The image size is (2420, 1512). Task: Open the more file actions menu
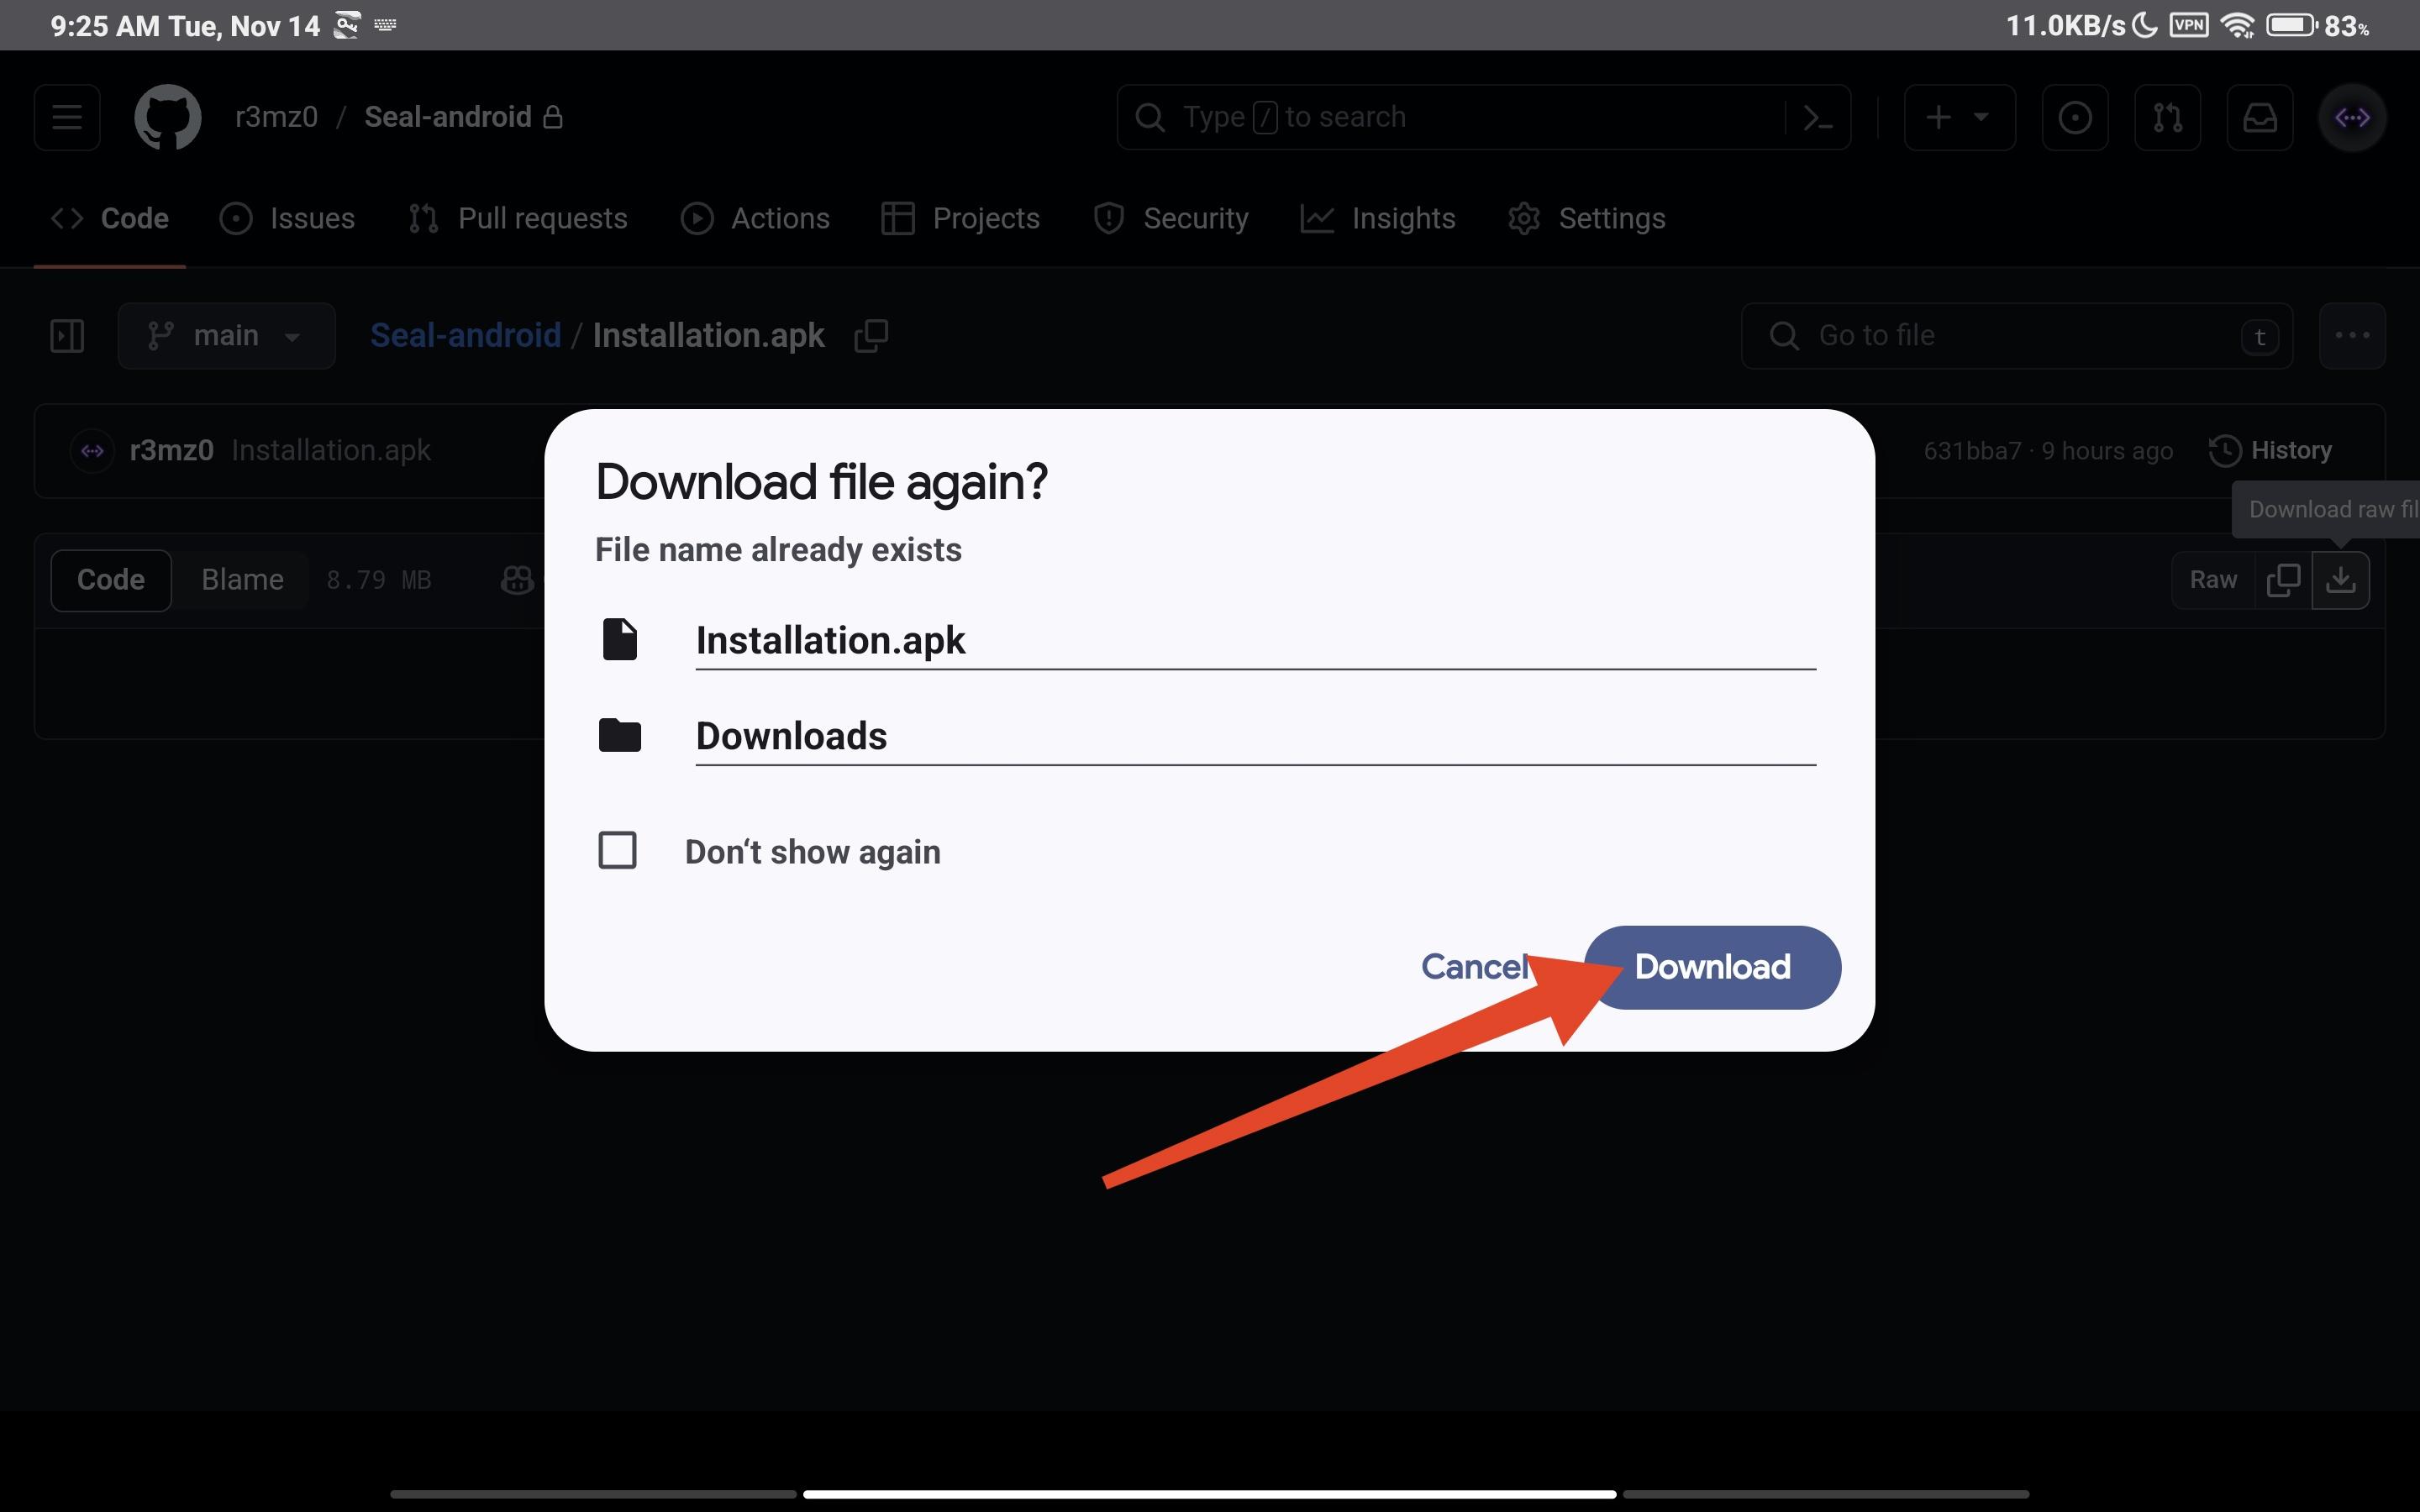2352,335
